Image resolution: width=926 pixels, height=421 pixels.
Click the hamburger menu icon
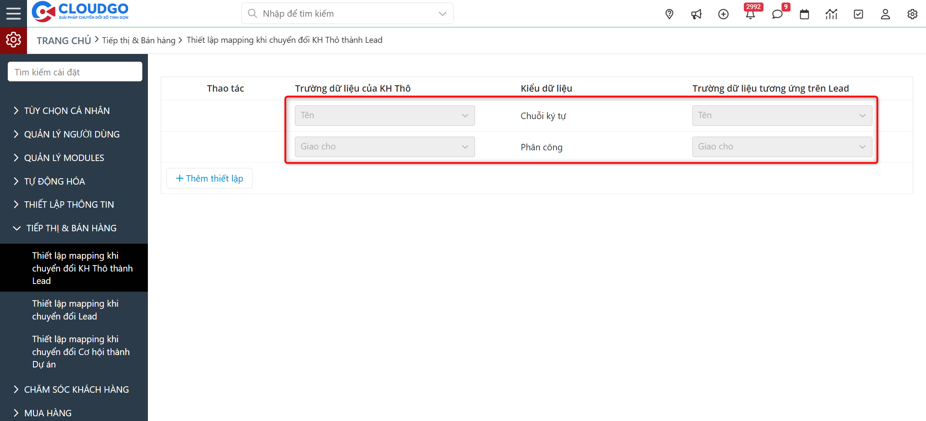pos(13,13)
